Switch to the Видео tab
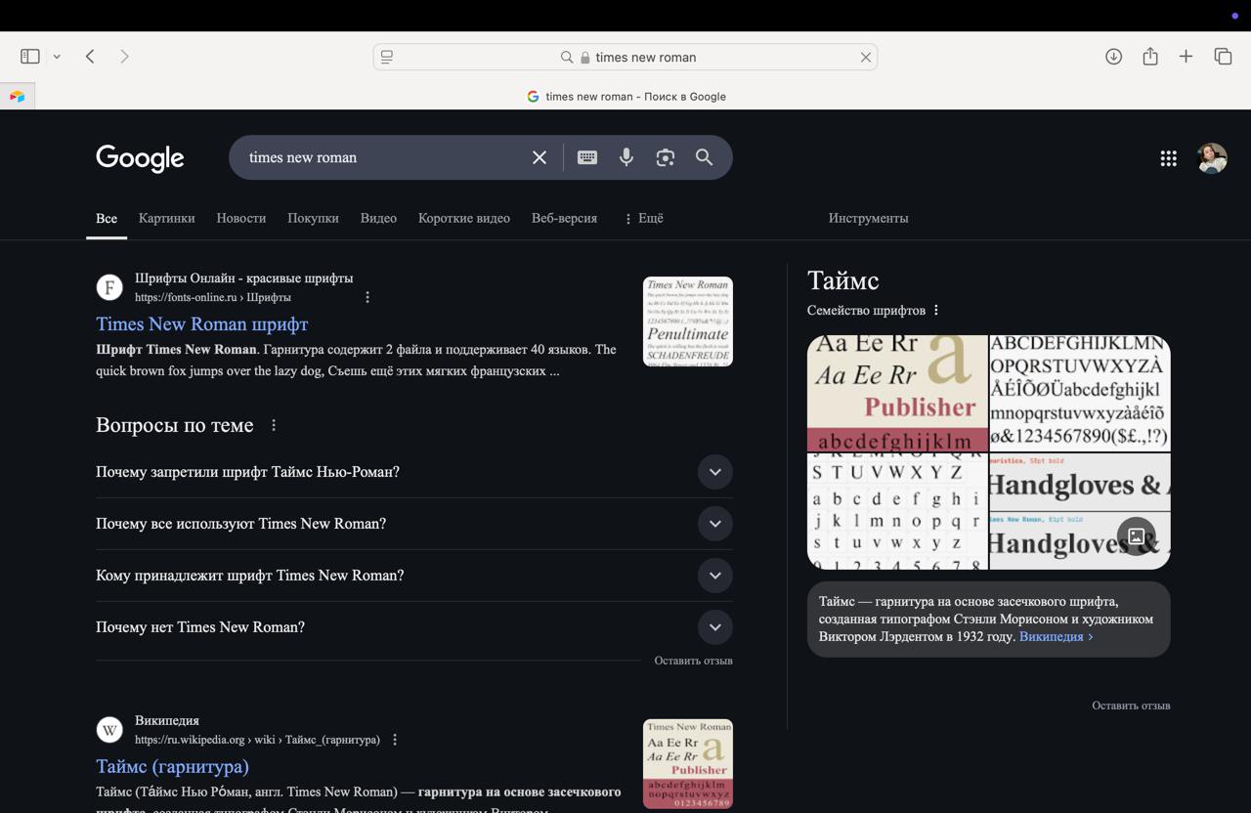This screenshot has width=1251, height=813. [378, 218]
